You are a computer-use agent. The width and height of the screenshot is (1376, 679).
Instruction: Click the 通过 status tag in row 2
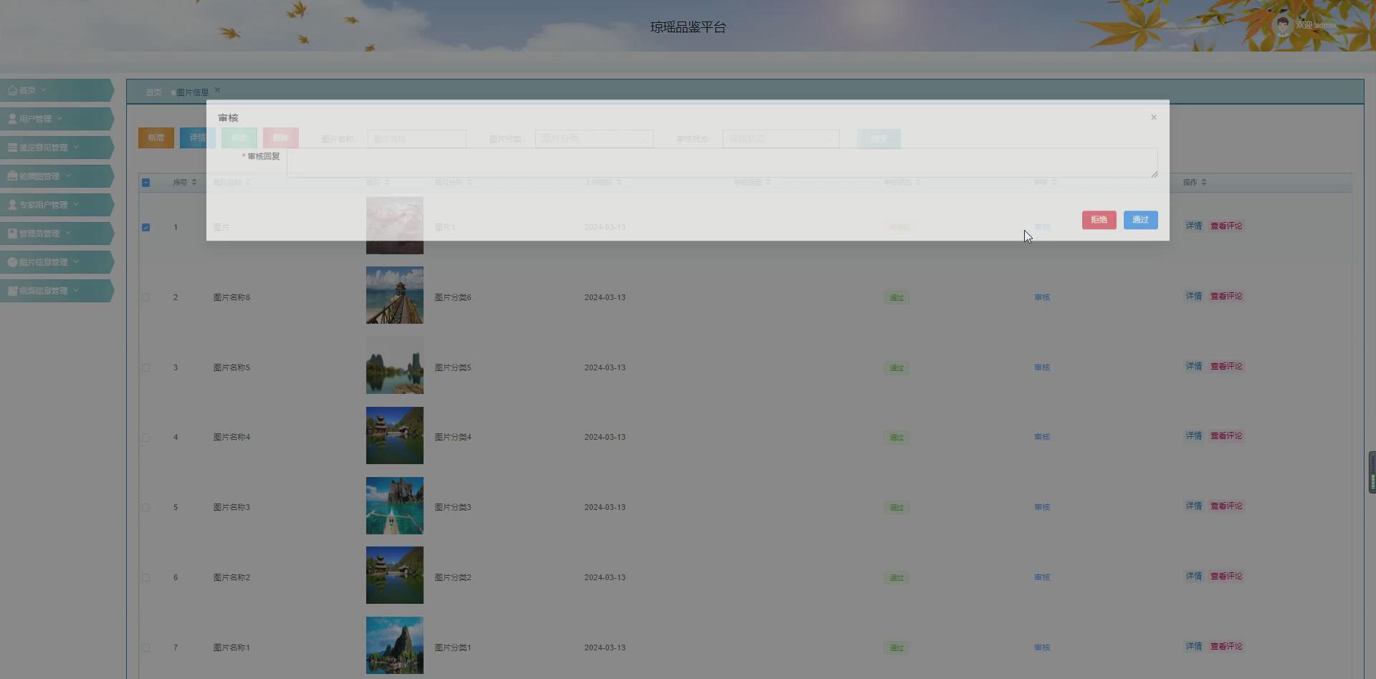[897, 298]
